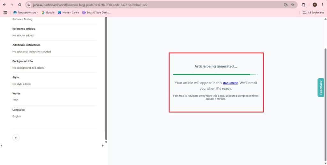
Task: Open Best AI Tools Direct bookmark
Action: point(96,12)
